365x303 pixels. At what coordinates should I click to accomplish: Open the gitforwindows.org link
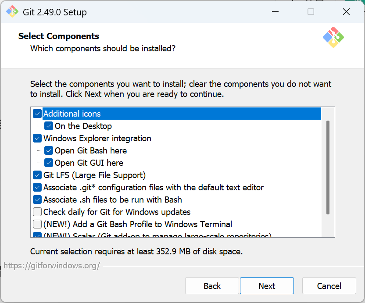52,266
